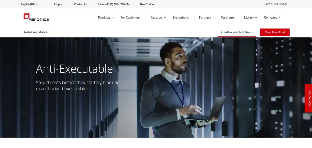The image size is (312, 148).
Task: Open the red Contact Us side tab
Action: (x=309, y=98)
